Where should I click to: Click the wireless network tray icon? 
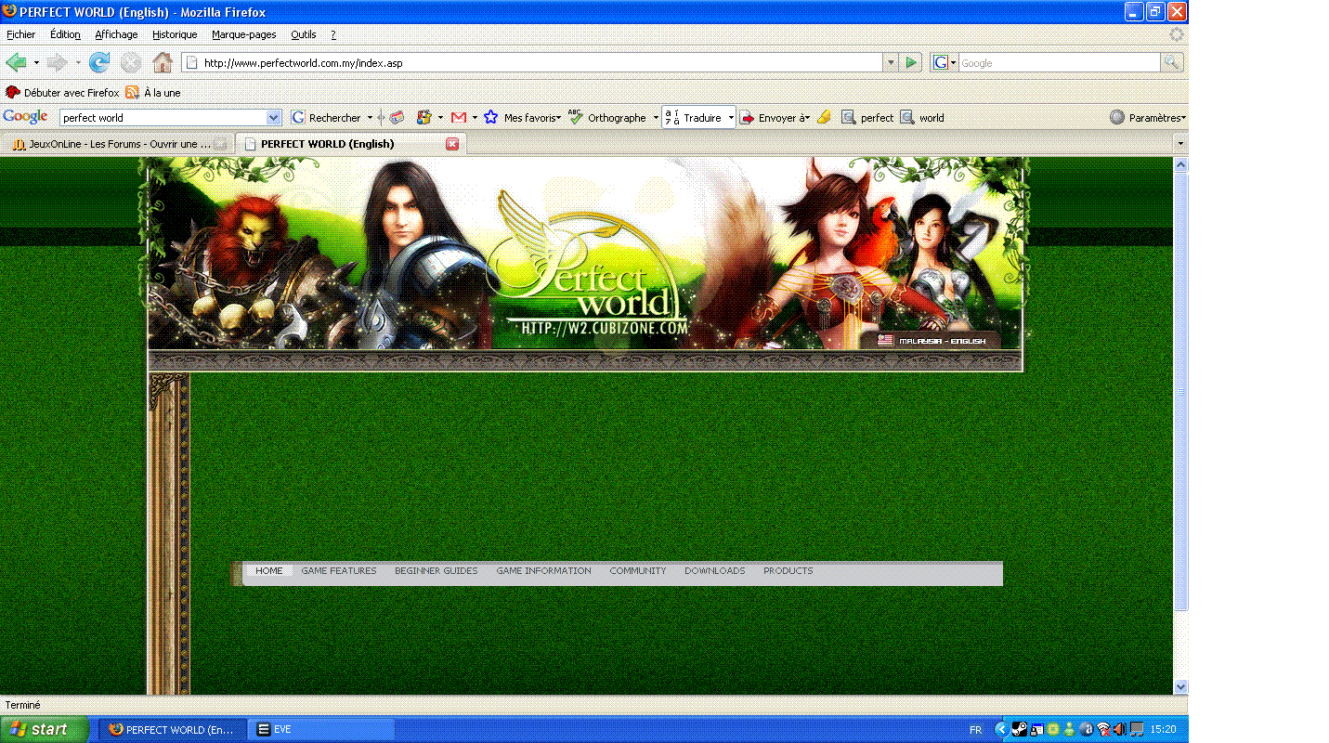pos(1104,730)
